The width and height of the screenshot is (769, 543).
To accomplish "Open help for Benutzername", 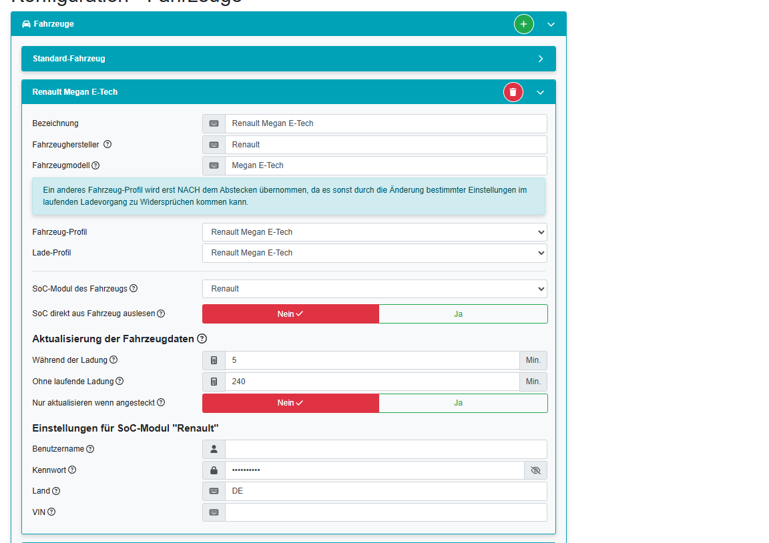I will [x=90, y=449].
